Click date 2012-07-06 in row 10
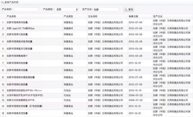Viewport: 193px width, 117px height. tap(135, 84)
